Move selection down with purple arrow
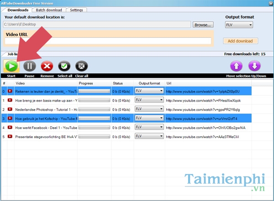The height and width of the screenshot is (201, 274). coord(254,66)
